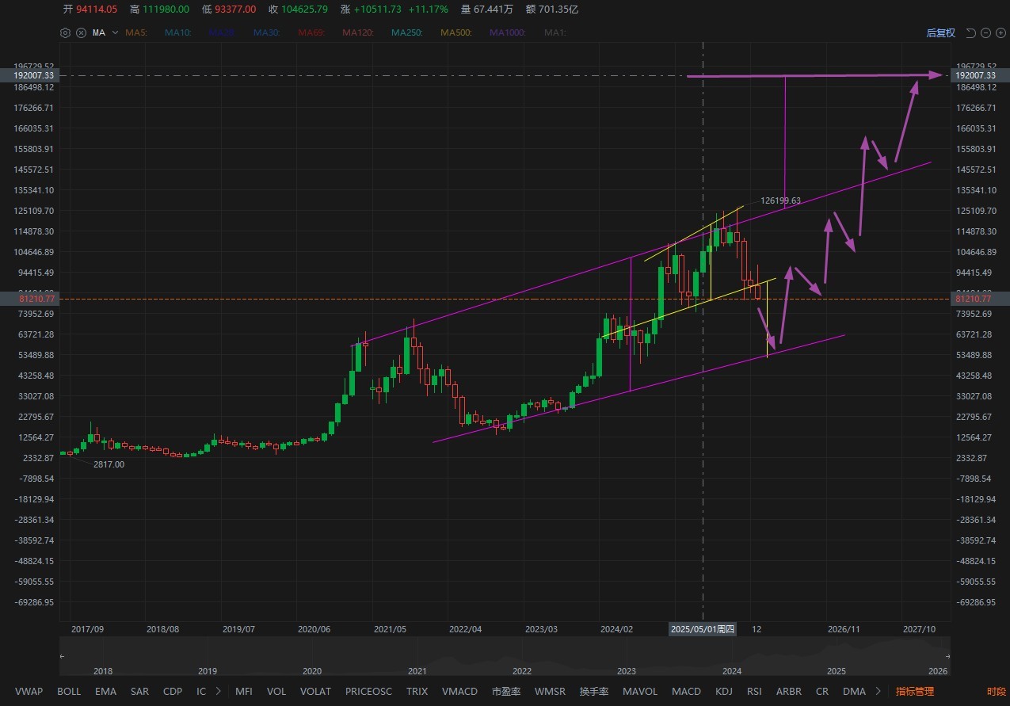Toggle the KDJ indicator
The width and height of the screenshot is (1010, 706).
click(x=724, y=691)
